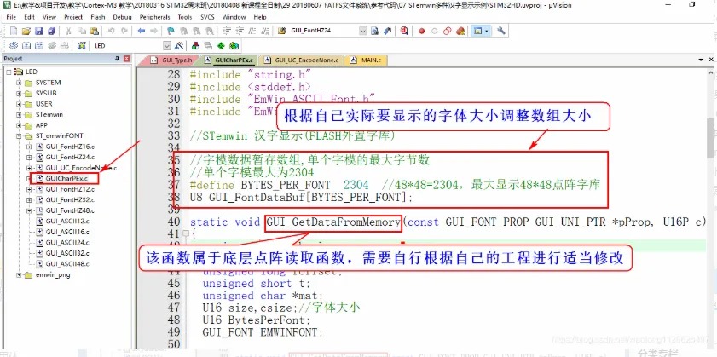Save the current file

pos(39,31)
